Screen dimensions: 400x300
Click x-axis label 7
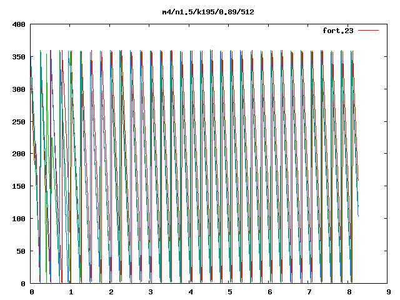tap(309, 292)
